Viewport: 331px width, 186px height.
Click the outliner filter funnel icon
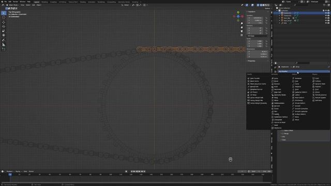324,5
